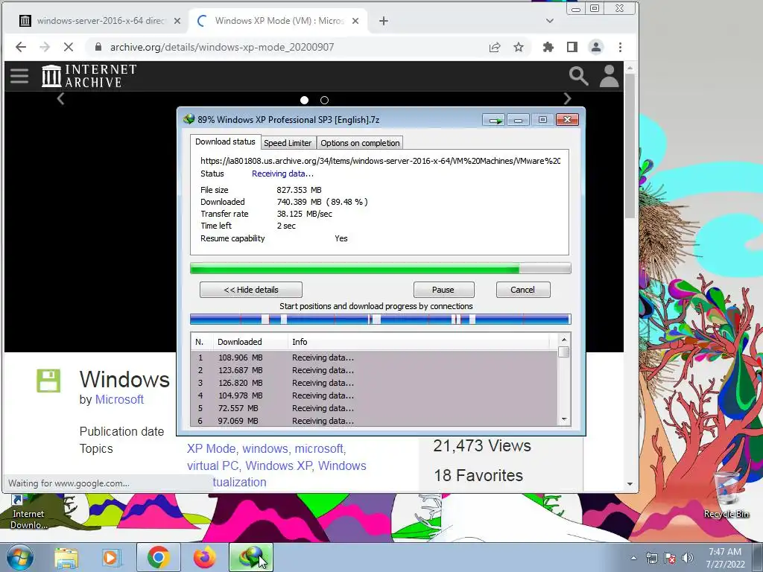Select the second carousel dot
The width and height of the screenshot is (763, 572).
click(325, 101)
